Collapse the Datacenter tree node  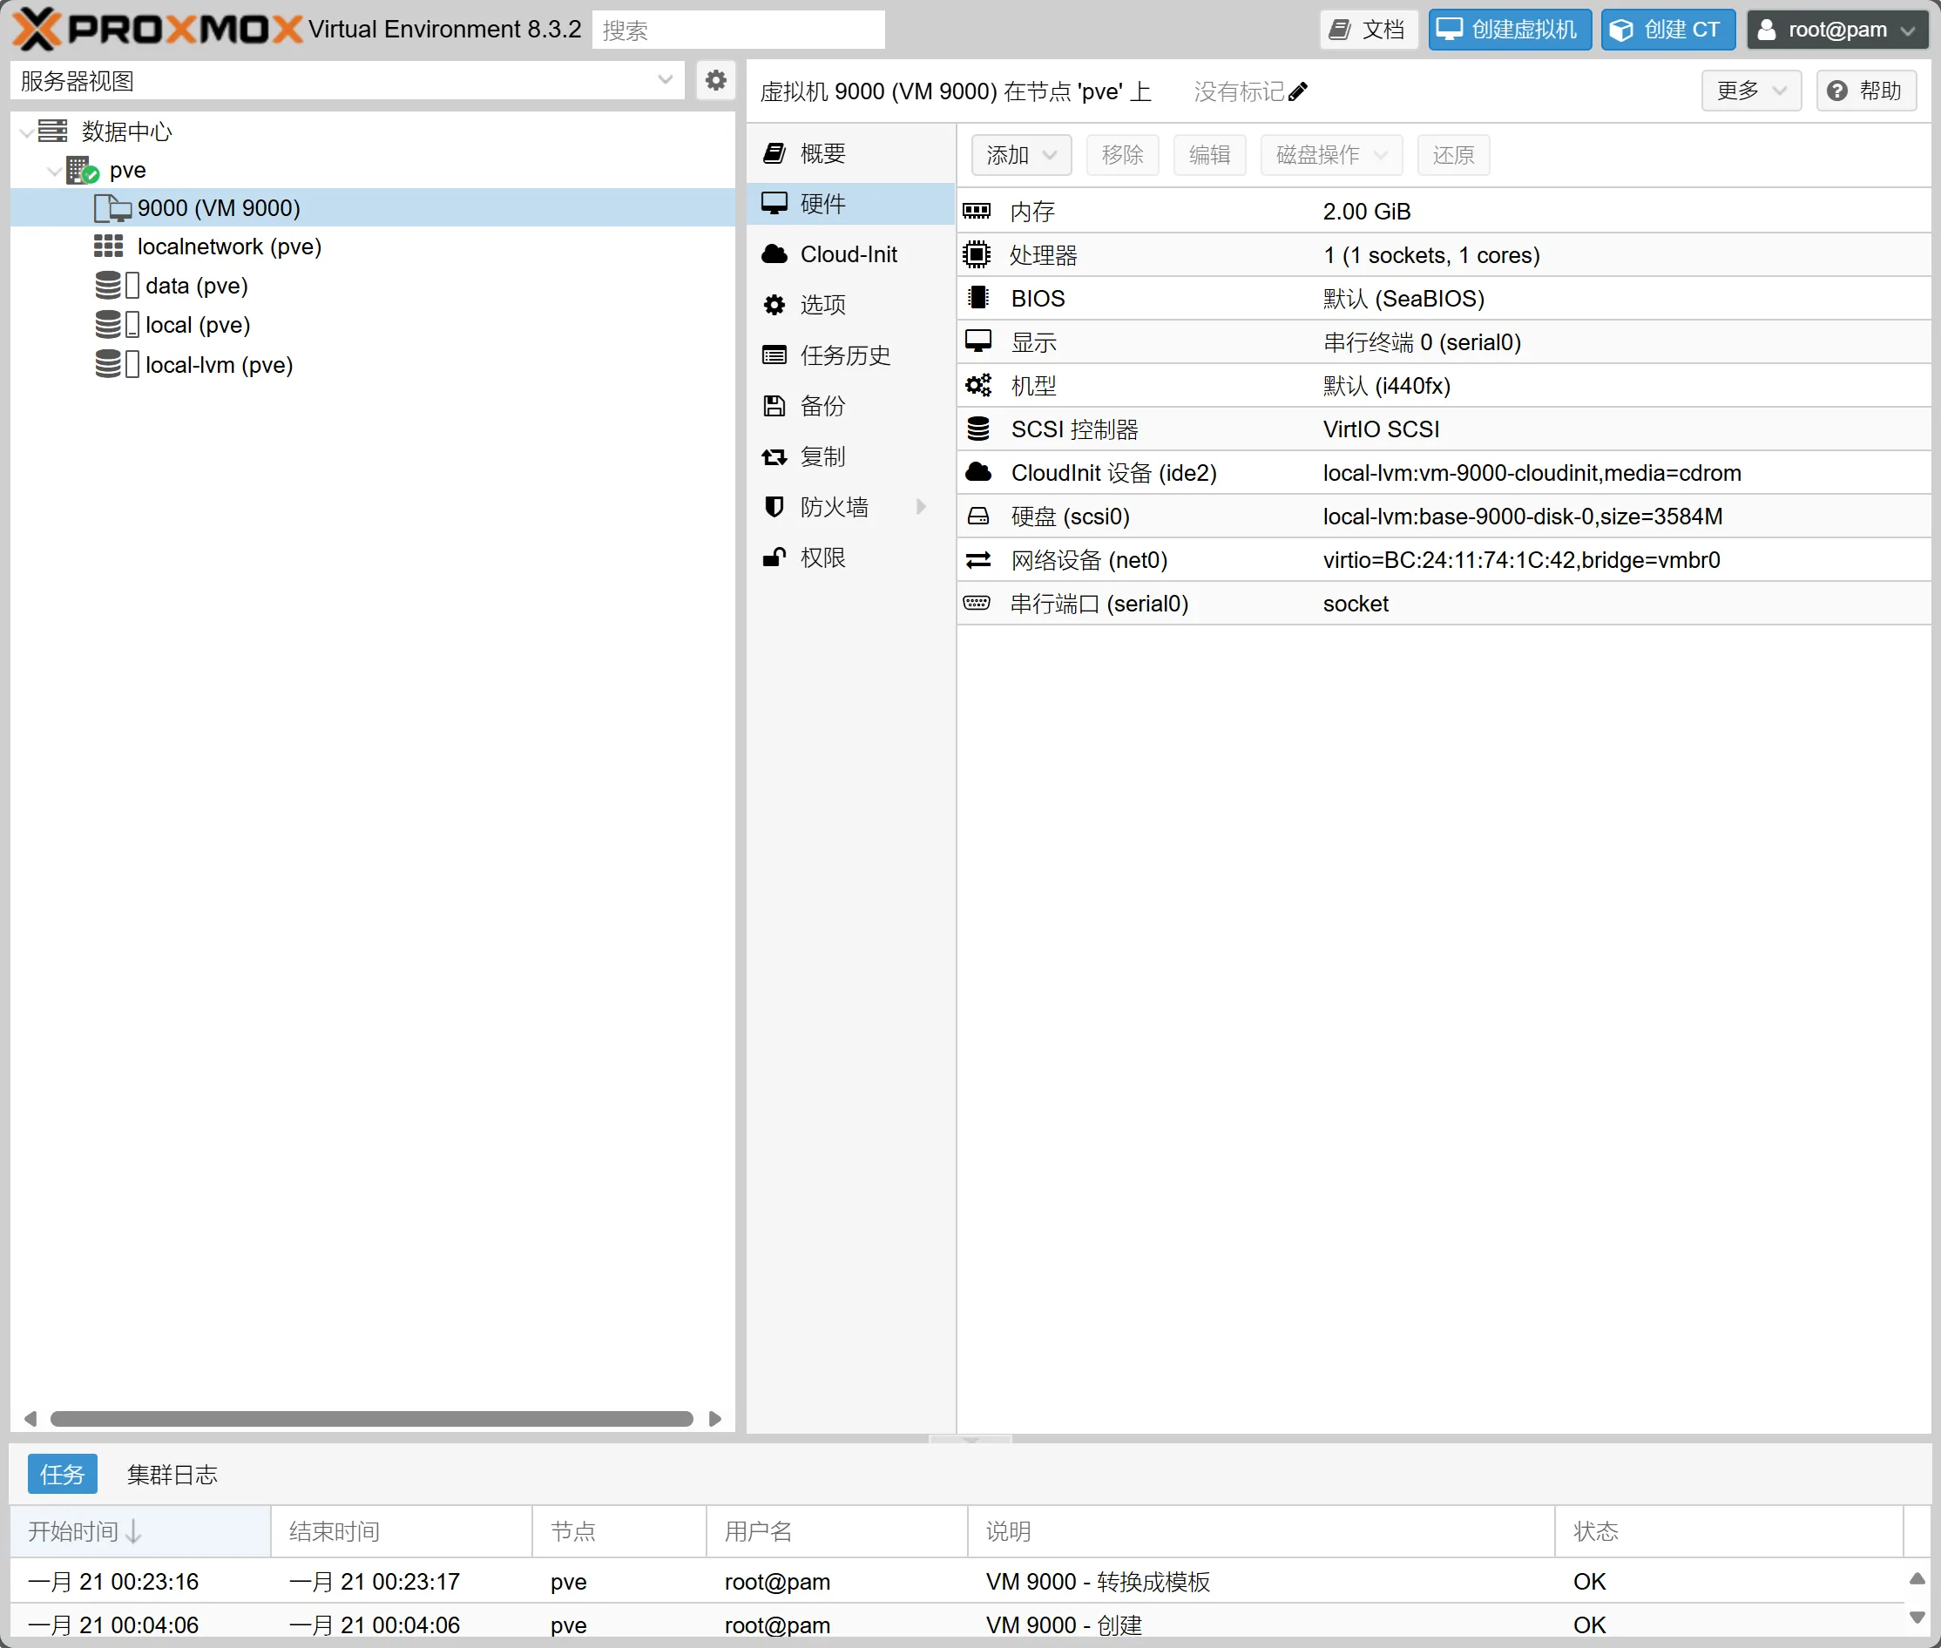pyautogui.click(x=27, y=132)
